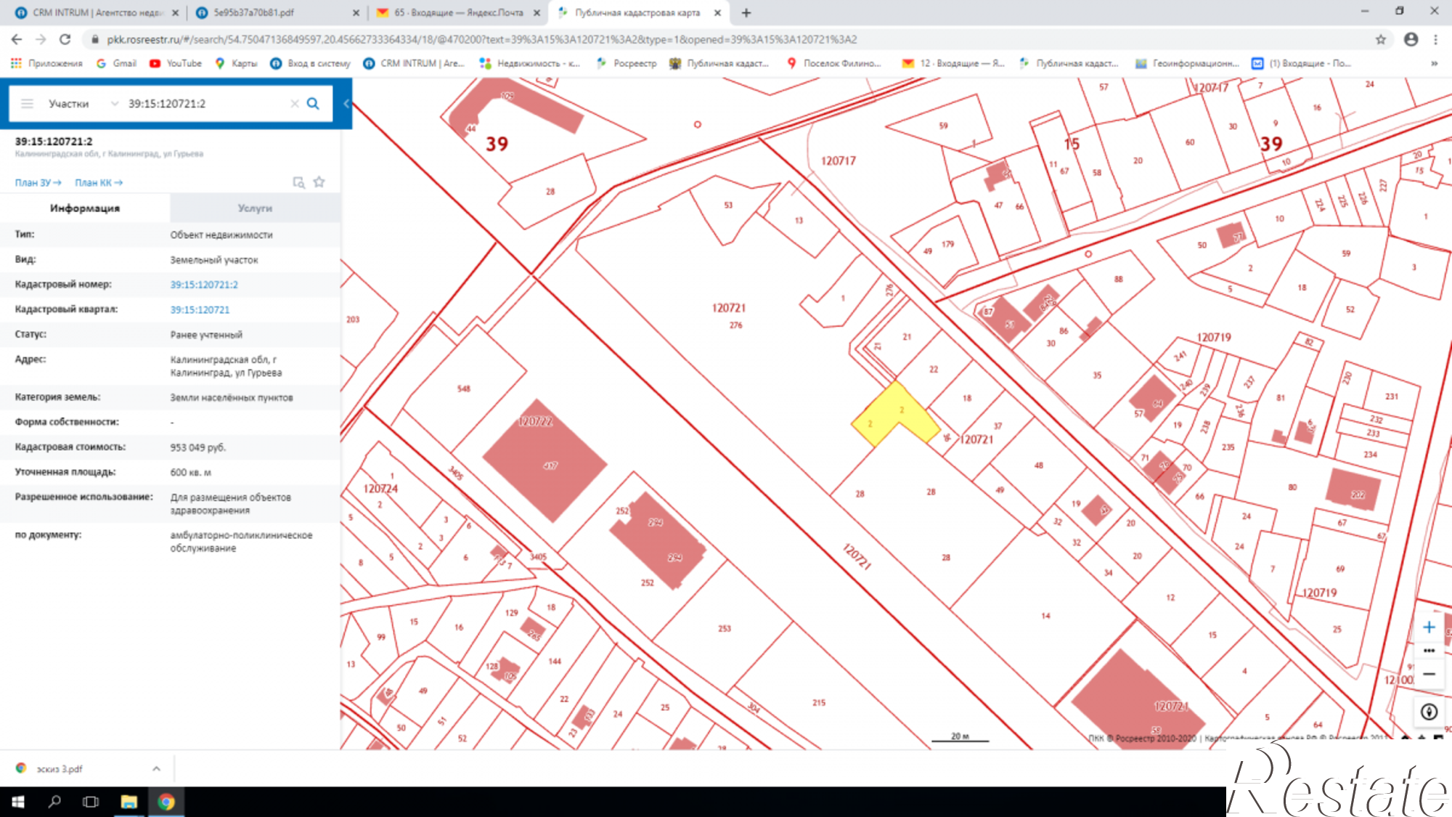Open cadastral quarter link 39:15:120721
This screenshot has height=817, width=1452.
point(200,309)
